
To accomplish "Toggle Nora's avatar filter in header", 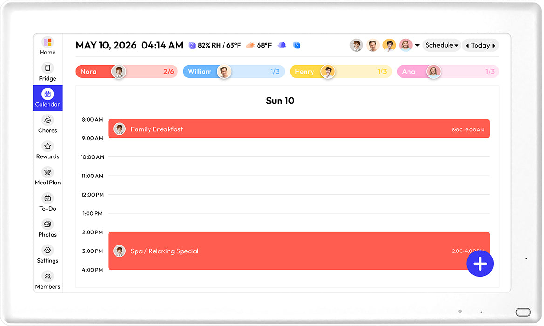I will [x=356, y=45].
